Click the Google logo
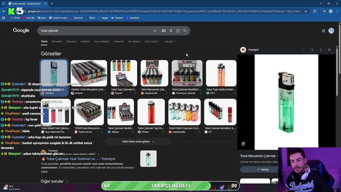The width and height of the screenshot is (341, 192). [x=21, y=30]
